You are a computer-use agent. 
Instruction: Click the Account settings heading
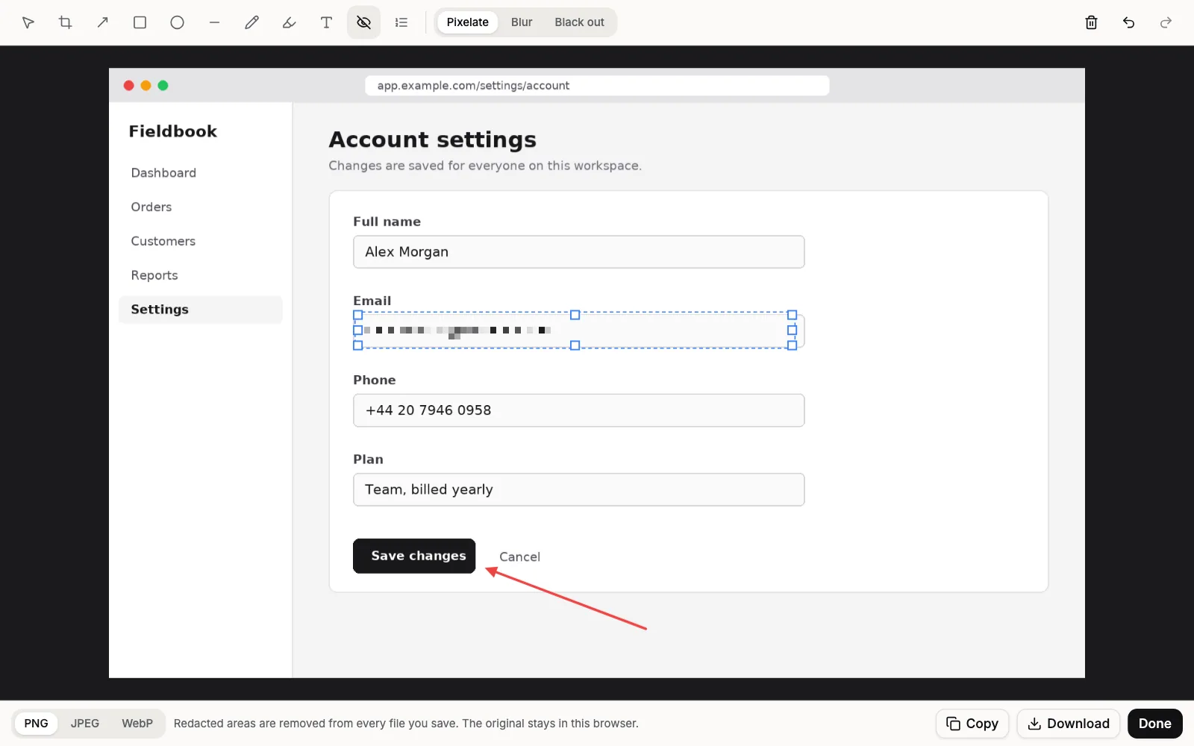tap(433, 140)
